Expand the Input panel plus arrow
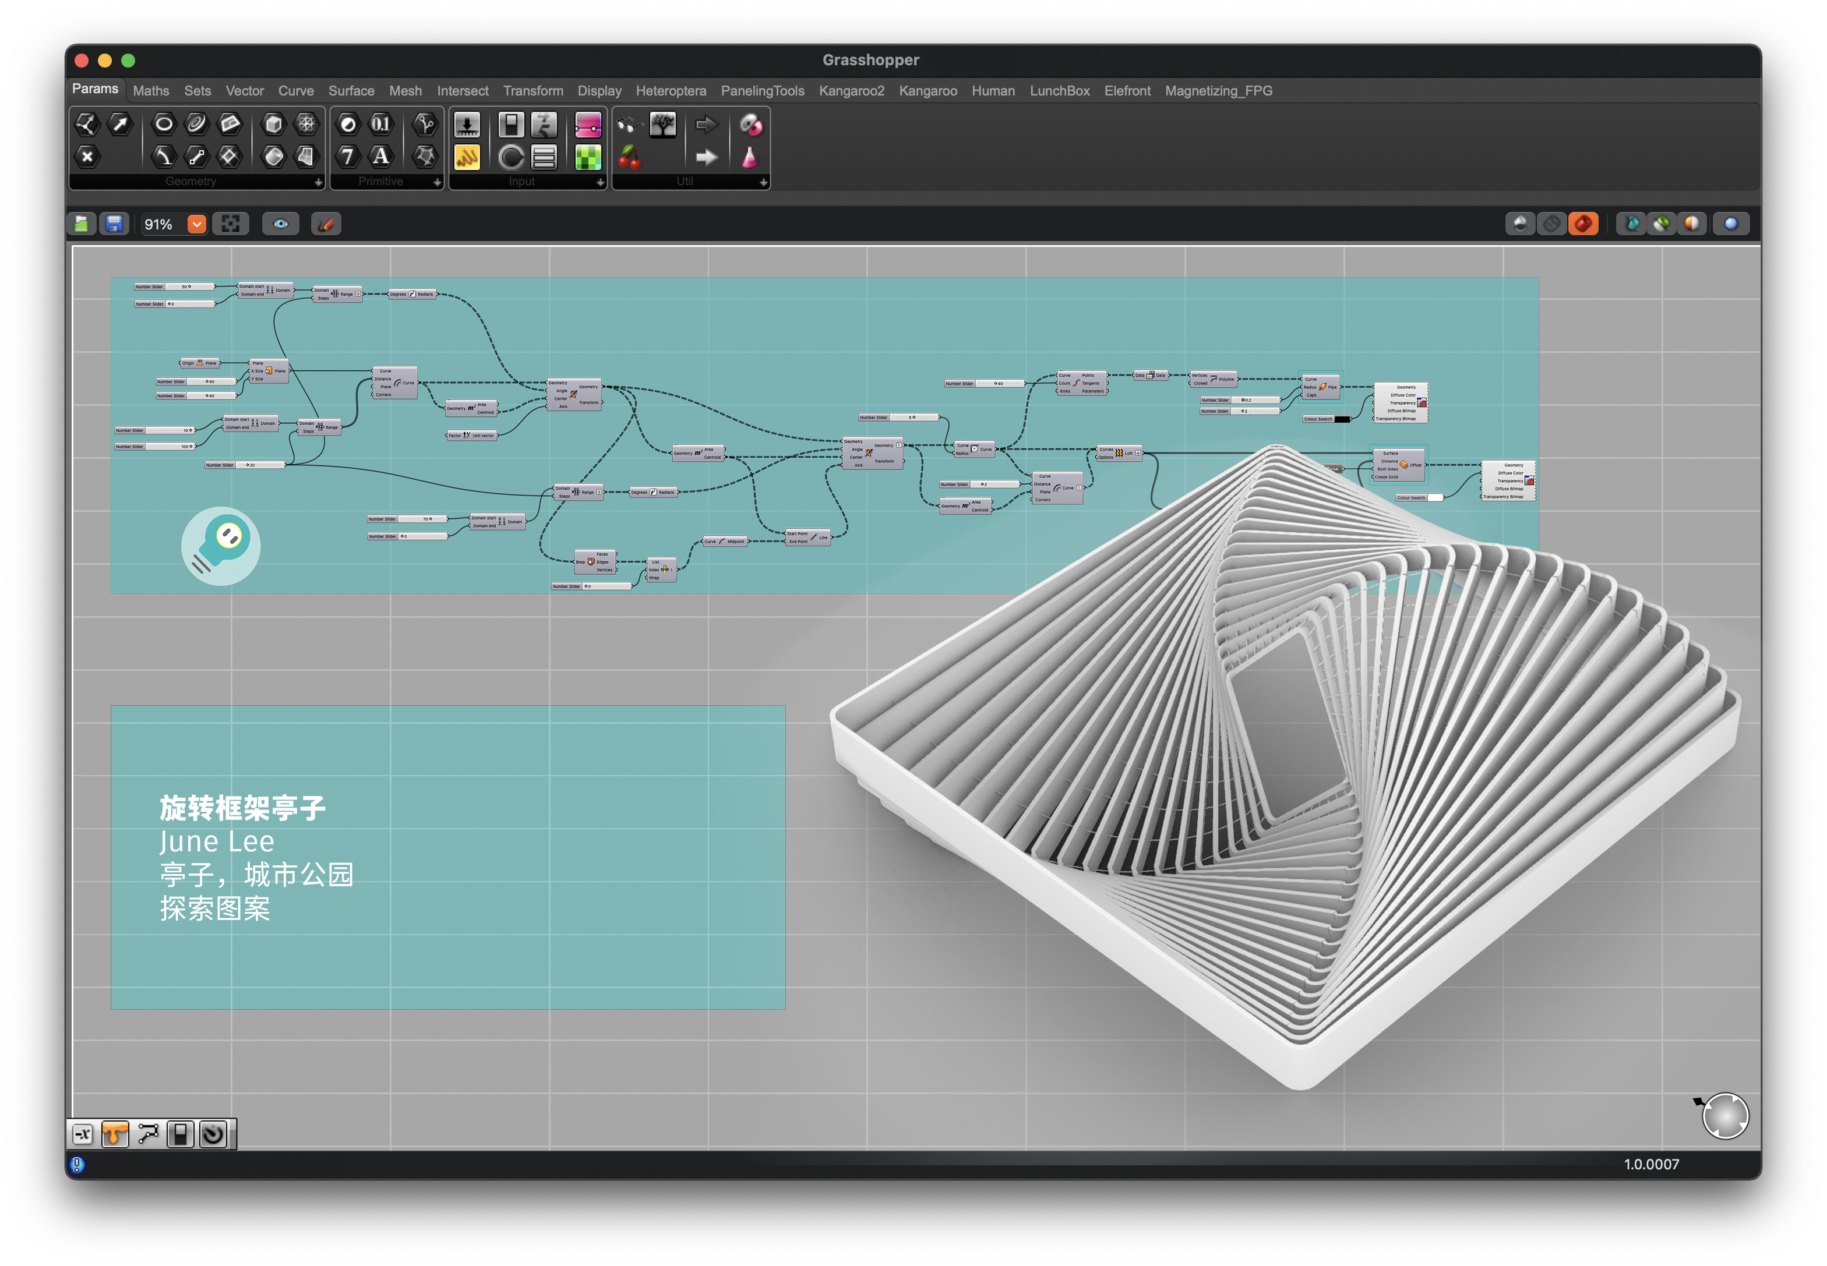Image resolution: width=1827 pixels, height=1266 pixels. point(600,182)
